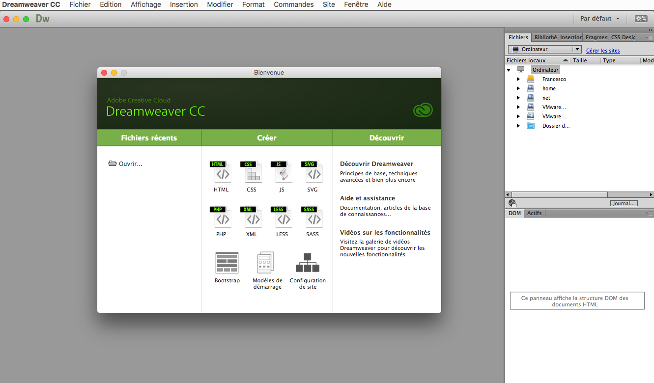The image size is (654, 383).
Task: Collapse the Ordinateur tree node
Action: [x=509, y=70]
